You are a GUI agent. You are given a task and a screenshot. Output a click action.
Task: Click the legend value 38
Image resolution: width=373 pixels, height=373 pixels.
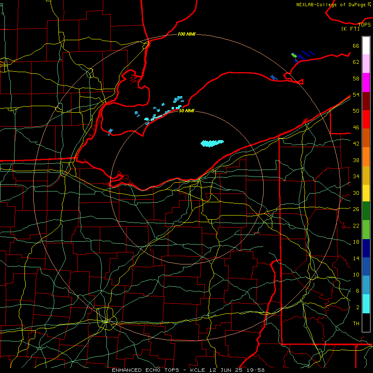coord(356,160)
